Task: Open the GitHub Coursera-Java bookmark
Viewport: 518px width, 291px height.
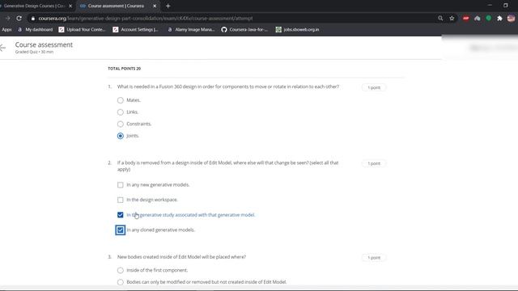Action: point(244,30)
